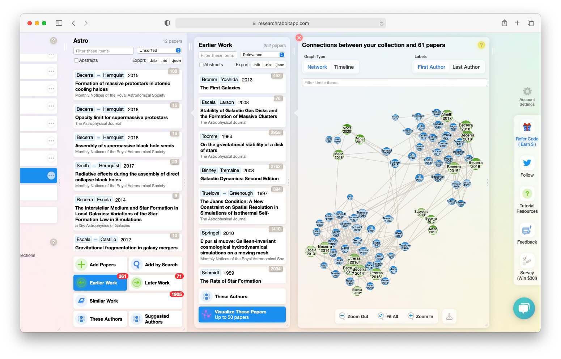The width and height of the screenshot is (561, 359).
Task: Open Later Work button
Action: pyautogui.click(x=156, y=283)
